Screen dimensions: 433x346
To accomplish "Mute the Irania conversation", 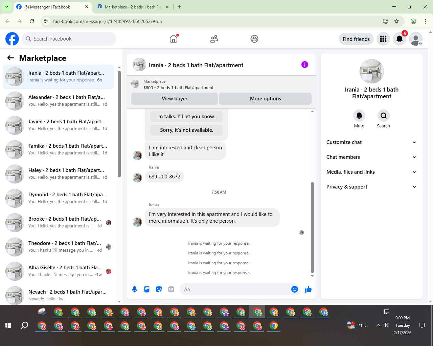I will (359, 116).
